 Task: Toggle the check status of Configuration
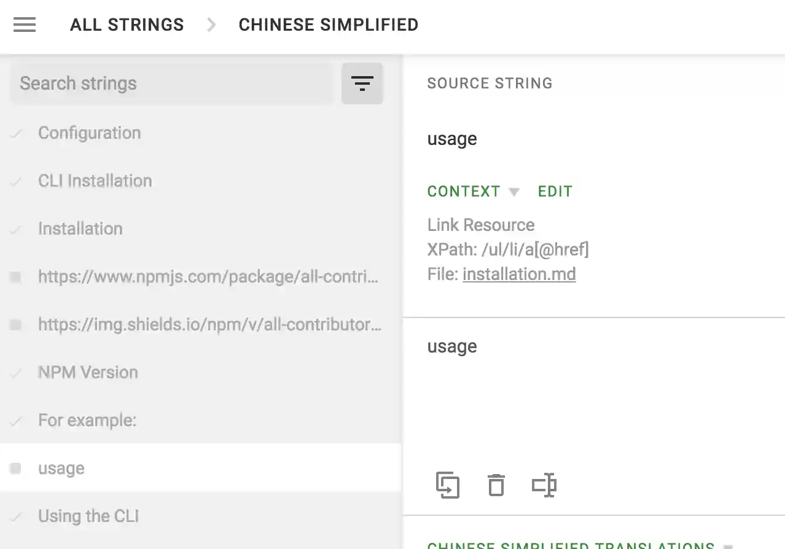point(15,133)
